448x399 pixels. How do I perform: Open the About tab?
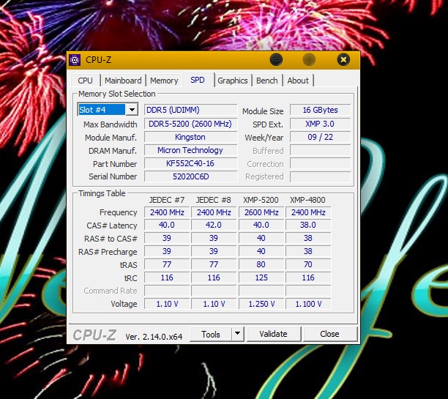[298, 81]
